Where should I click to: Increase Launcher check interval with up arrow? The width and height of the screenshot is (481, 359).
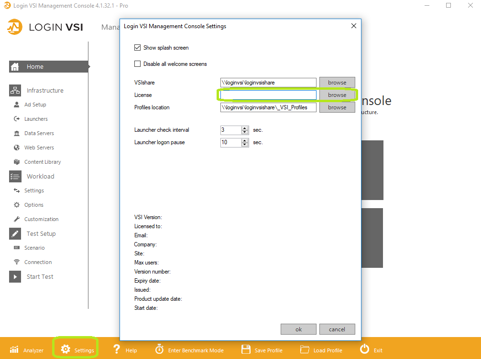(x=244, y=128)
